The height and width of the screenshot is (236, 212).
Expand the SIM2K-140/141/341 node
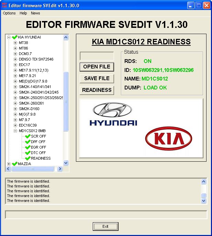pyautogui.click(x=15, y=87)
